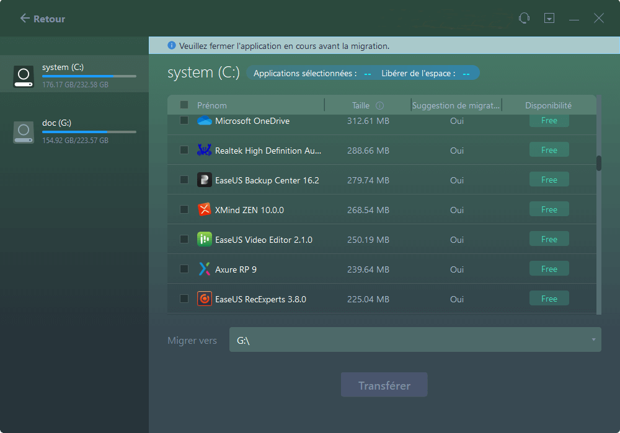The width and height of the screenshot is (620, 433).
Task: Click the 288.66 MB size value
Action: click(x=368, y=151)
